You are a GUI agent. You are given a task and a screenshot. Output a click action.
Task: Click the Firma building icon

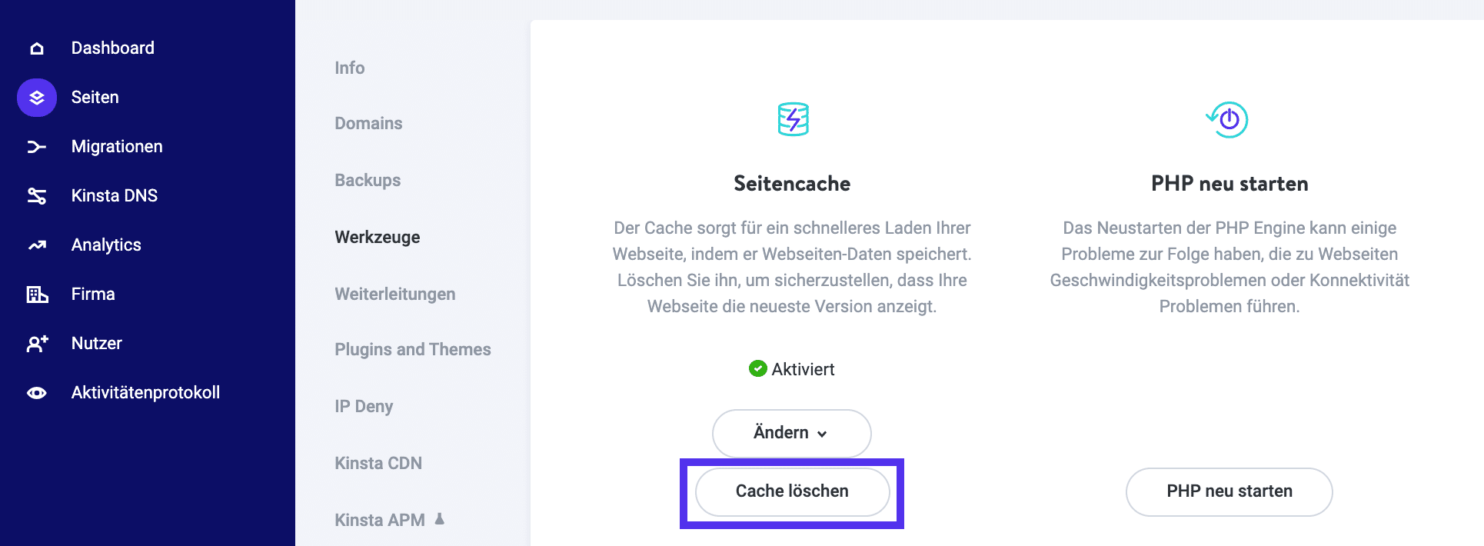pos(35,294)
